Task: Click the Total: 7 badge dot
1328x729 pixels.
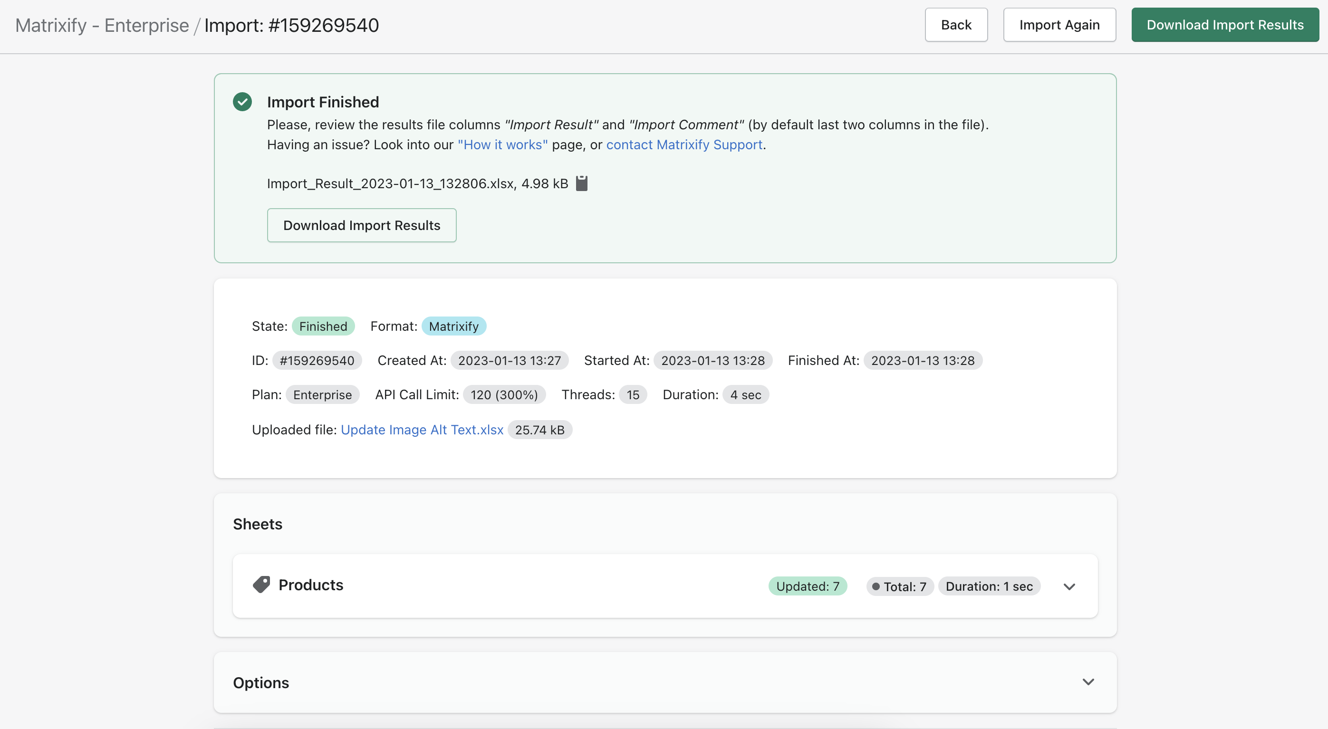Action: pos(876,586)
